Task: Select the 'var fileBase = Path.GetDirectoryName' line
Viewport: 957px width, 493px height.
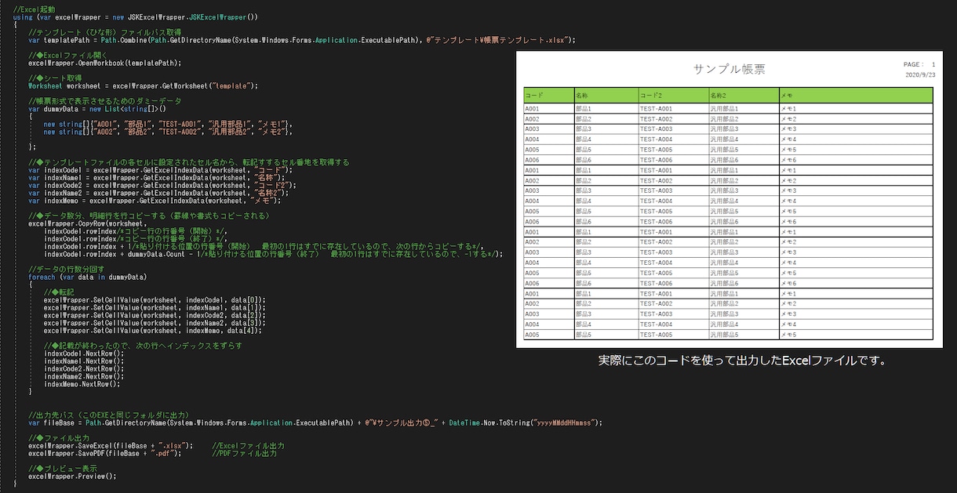Action: pyautogui.click(x=315, y=422)
